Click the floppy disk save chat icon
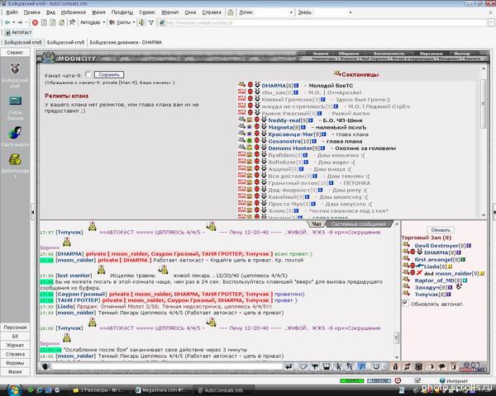The width and height of the screenshot is (496, 396). [327, 366]
